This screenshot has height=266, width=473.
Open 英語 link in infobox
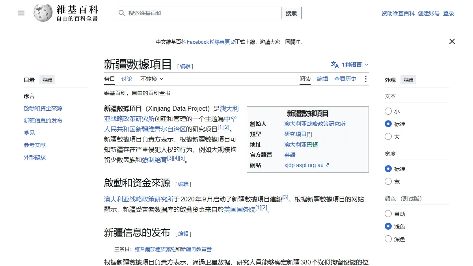(290, 155)
